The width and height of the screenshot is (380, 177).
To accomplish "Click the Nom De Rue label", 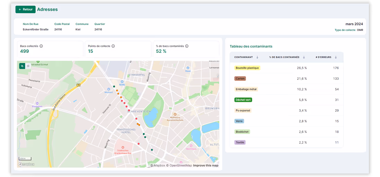I will pos(31,24).
